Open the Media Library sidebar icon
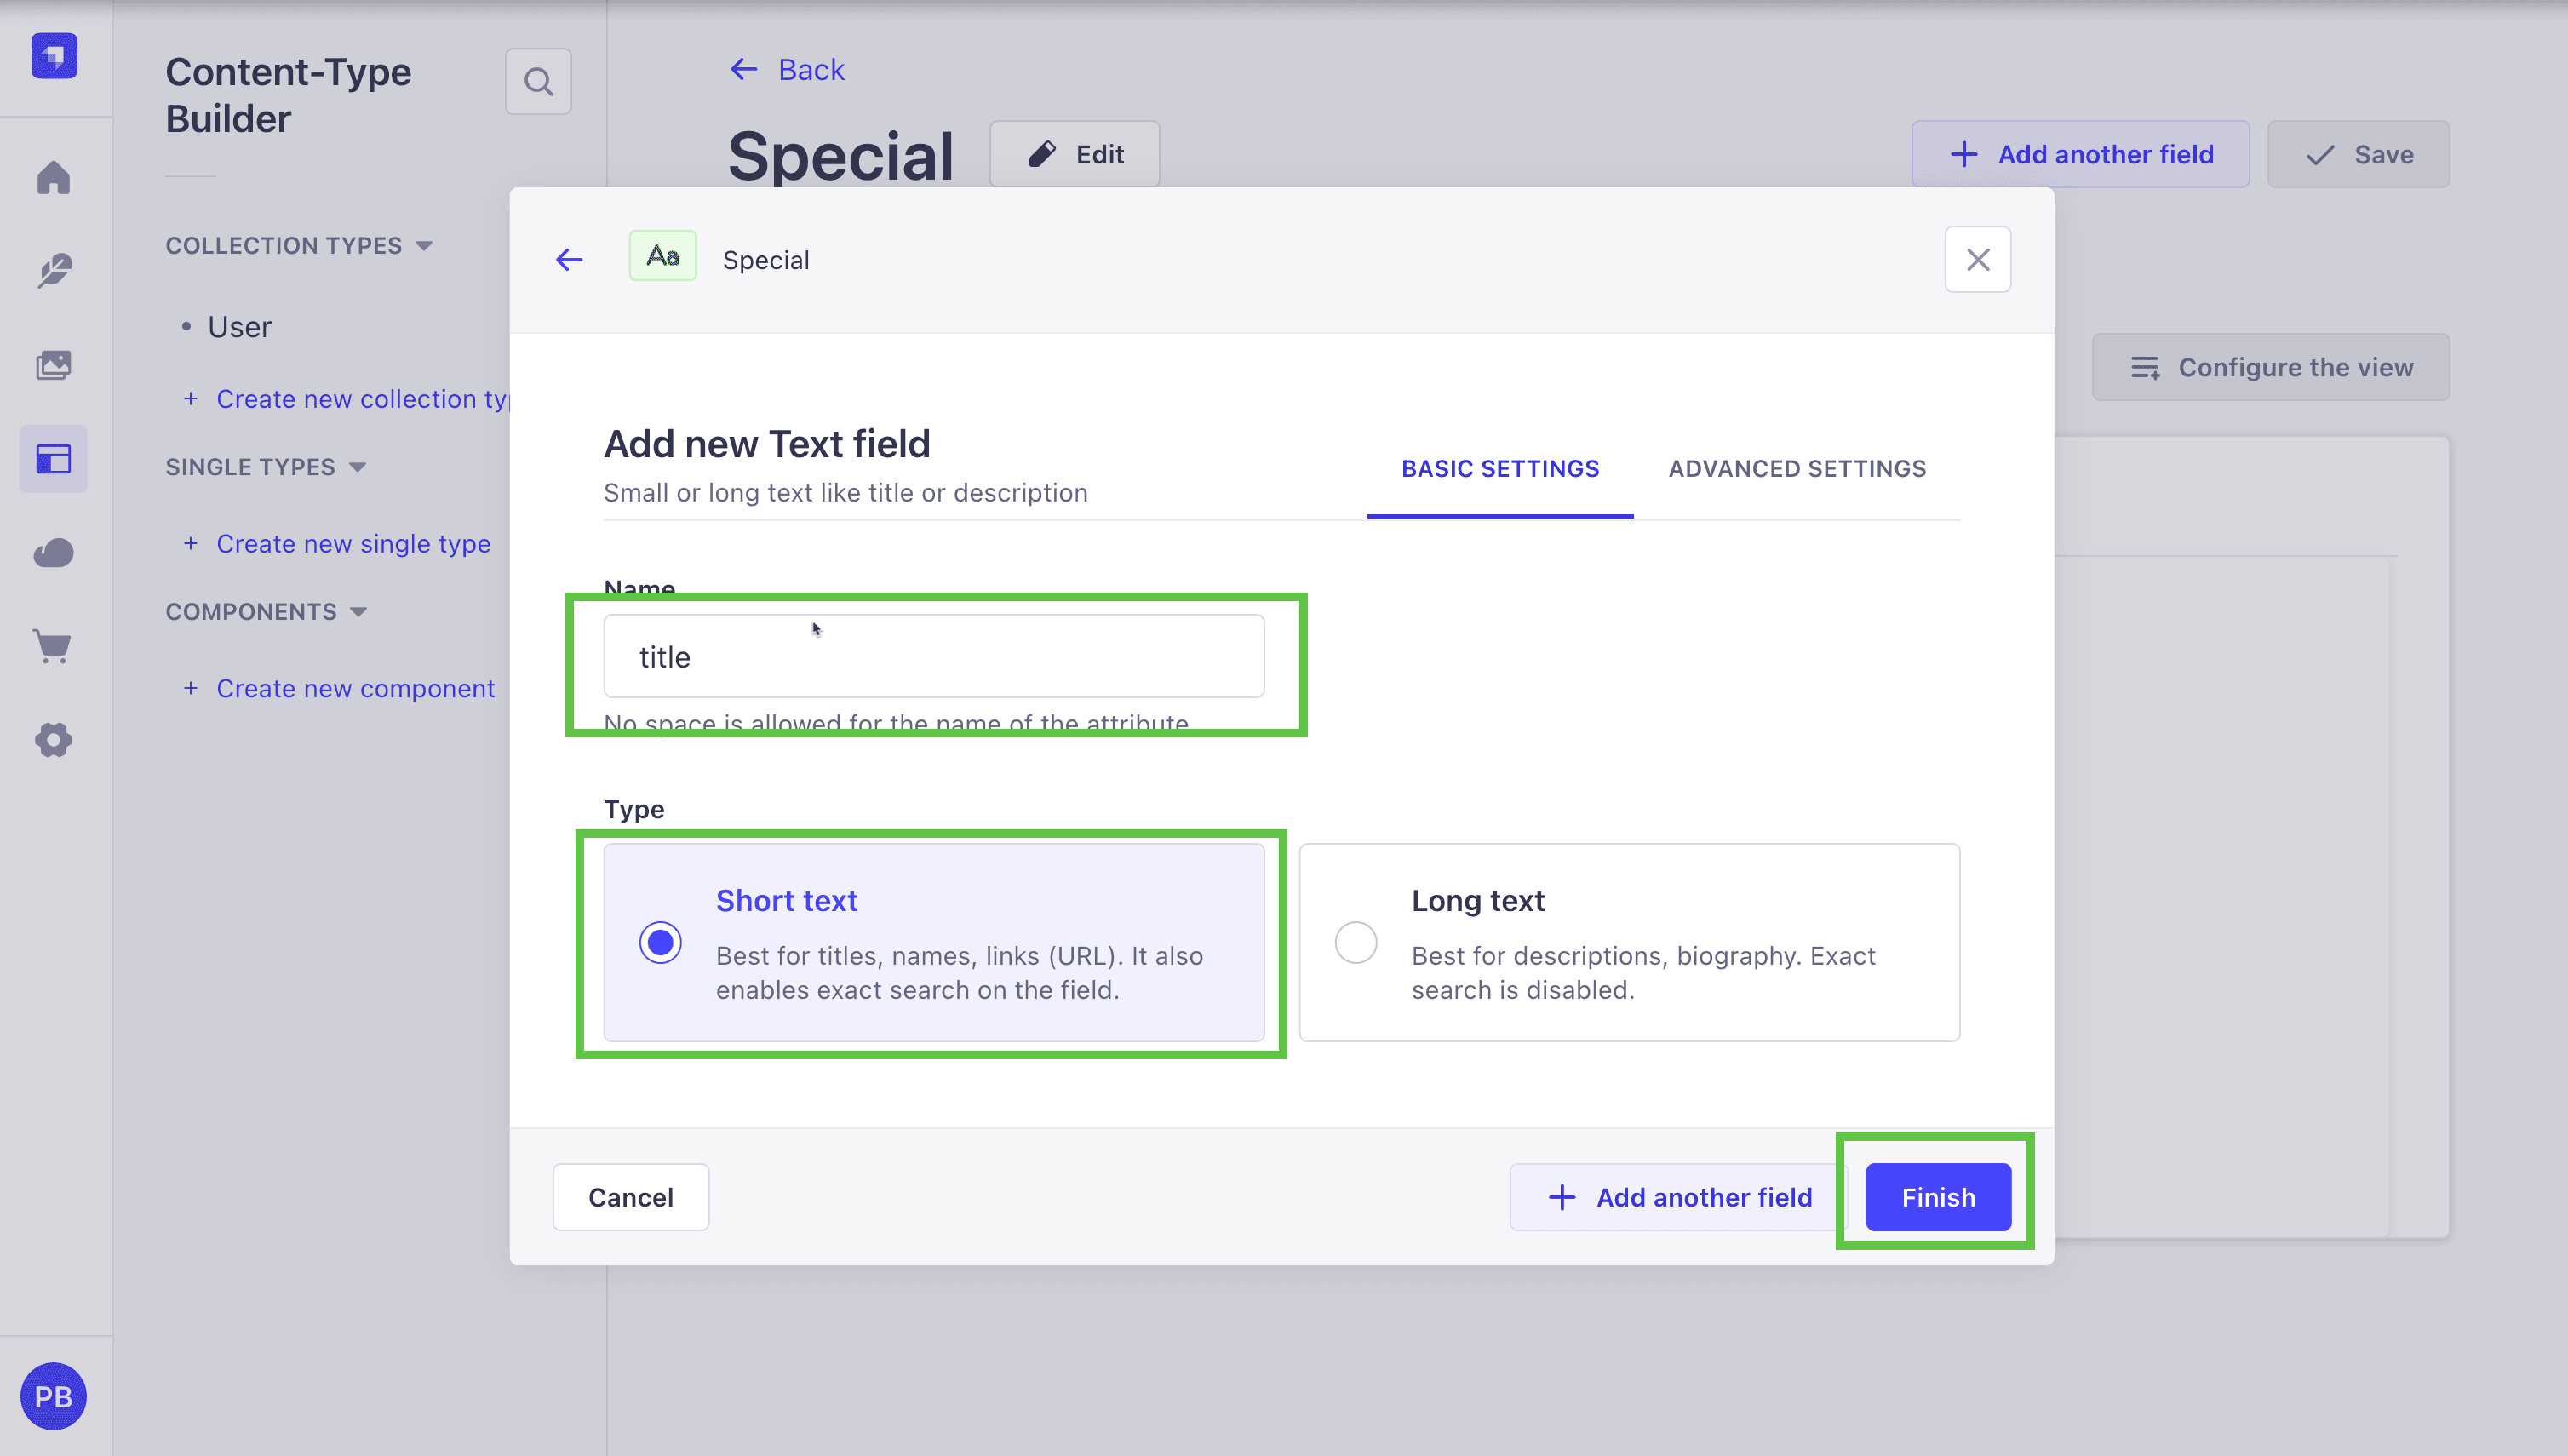Image resolution: width=2568 pixels, height=1456 pixels. click(54, 365)
